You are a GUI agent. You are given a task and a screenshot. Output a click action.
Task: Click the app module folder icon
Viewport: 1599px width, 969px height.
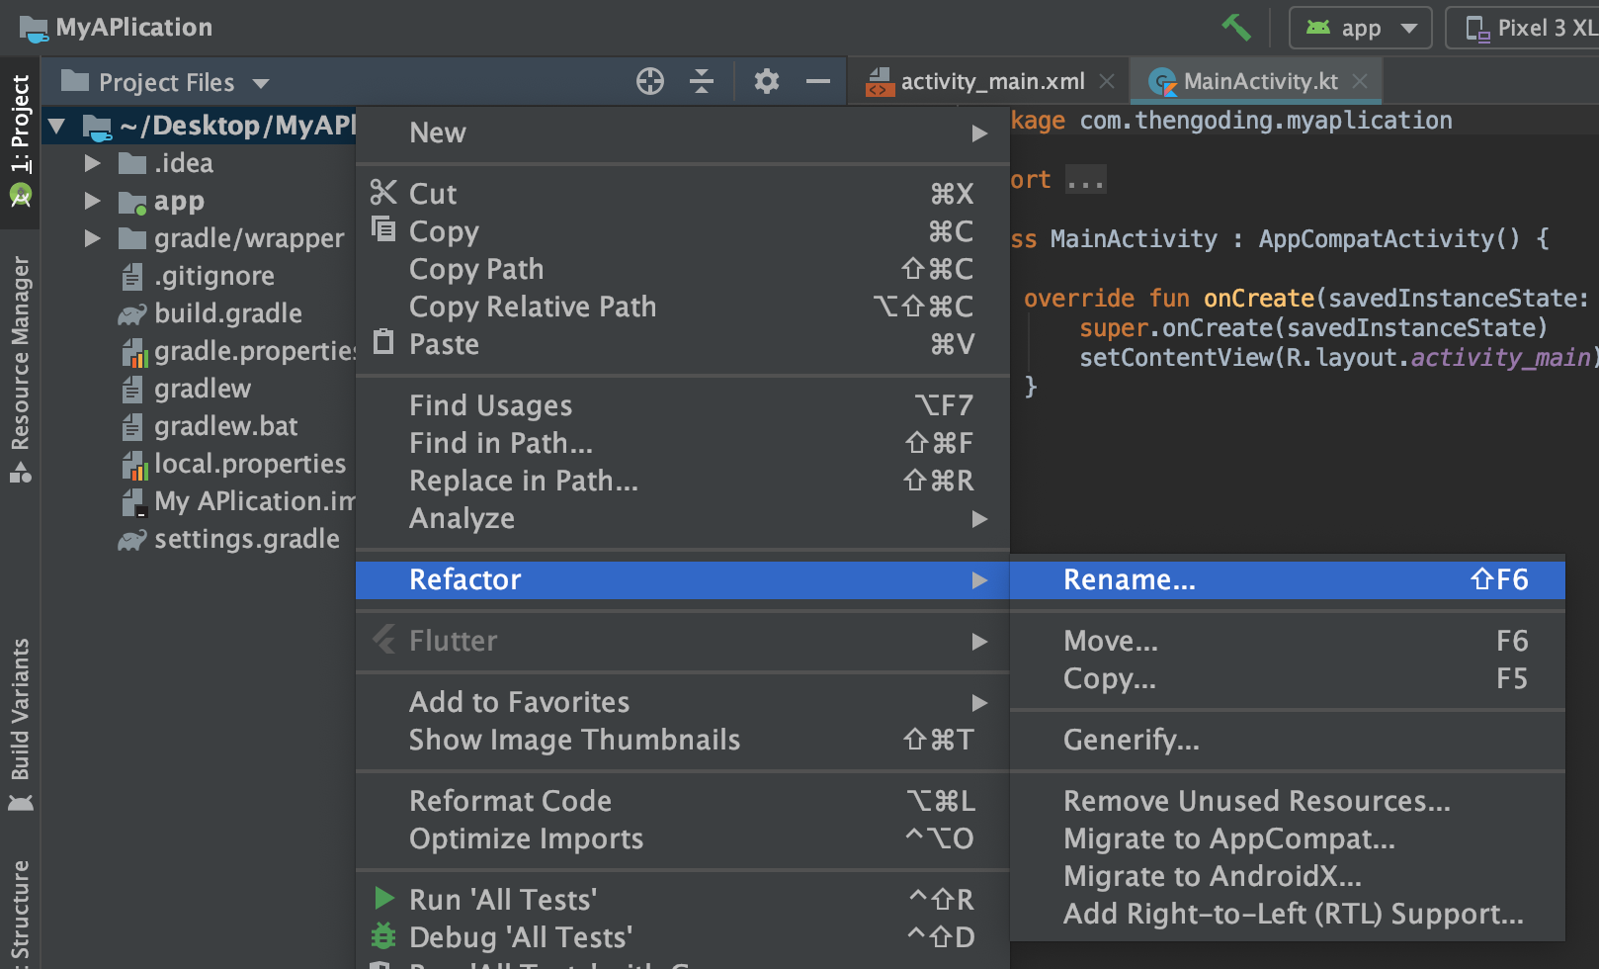(132, 202)
